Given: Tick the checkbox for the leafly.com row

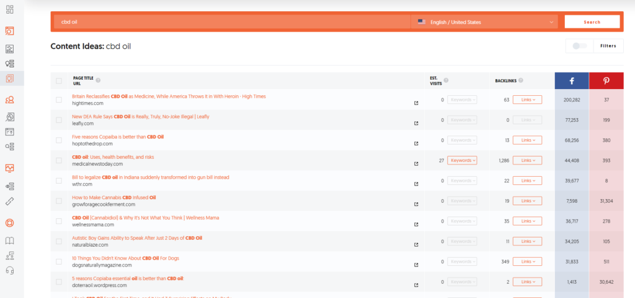Looking at the screenshot, I should click(x=59, y=120).
